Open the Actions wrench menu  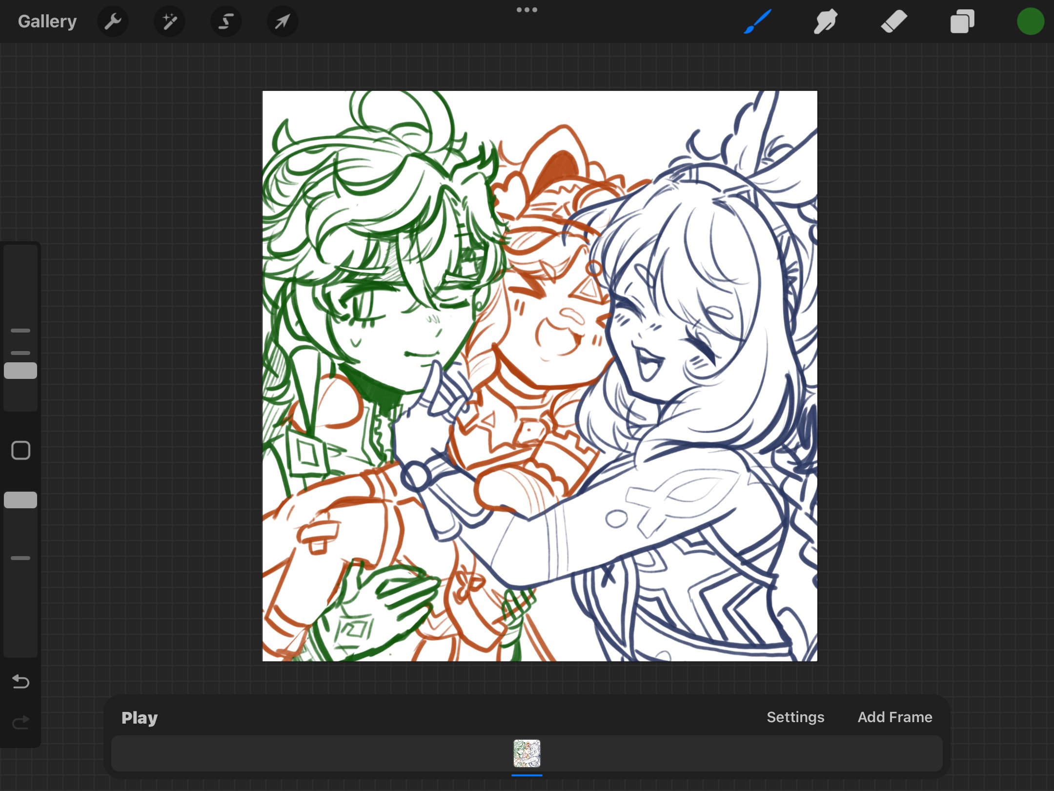pos(113,21)
